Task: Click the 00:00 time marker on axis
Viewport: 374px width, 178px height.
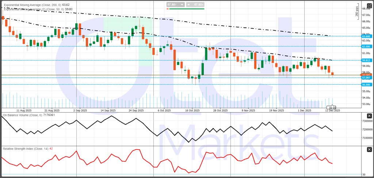Action: 332,108
